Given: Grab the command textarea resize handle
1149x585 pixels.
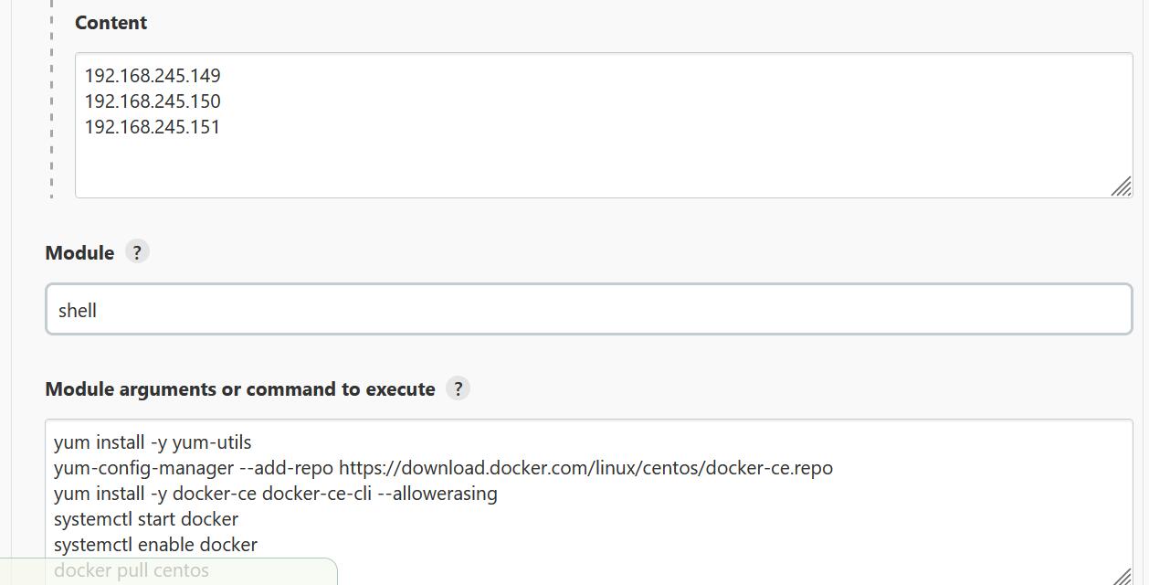Looking at the screenshot, I should click(x=1122, y=576).
